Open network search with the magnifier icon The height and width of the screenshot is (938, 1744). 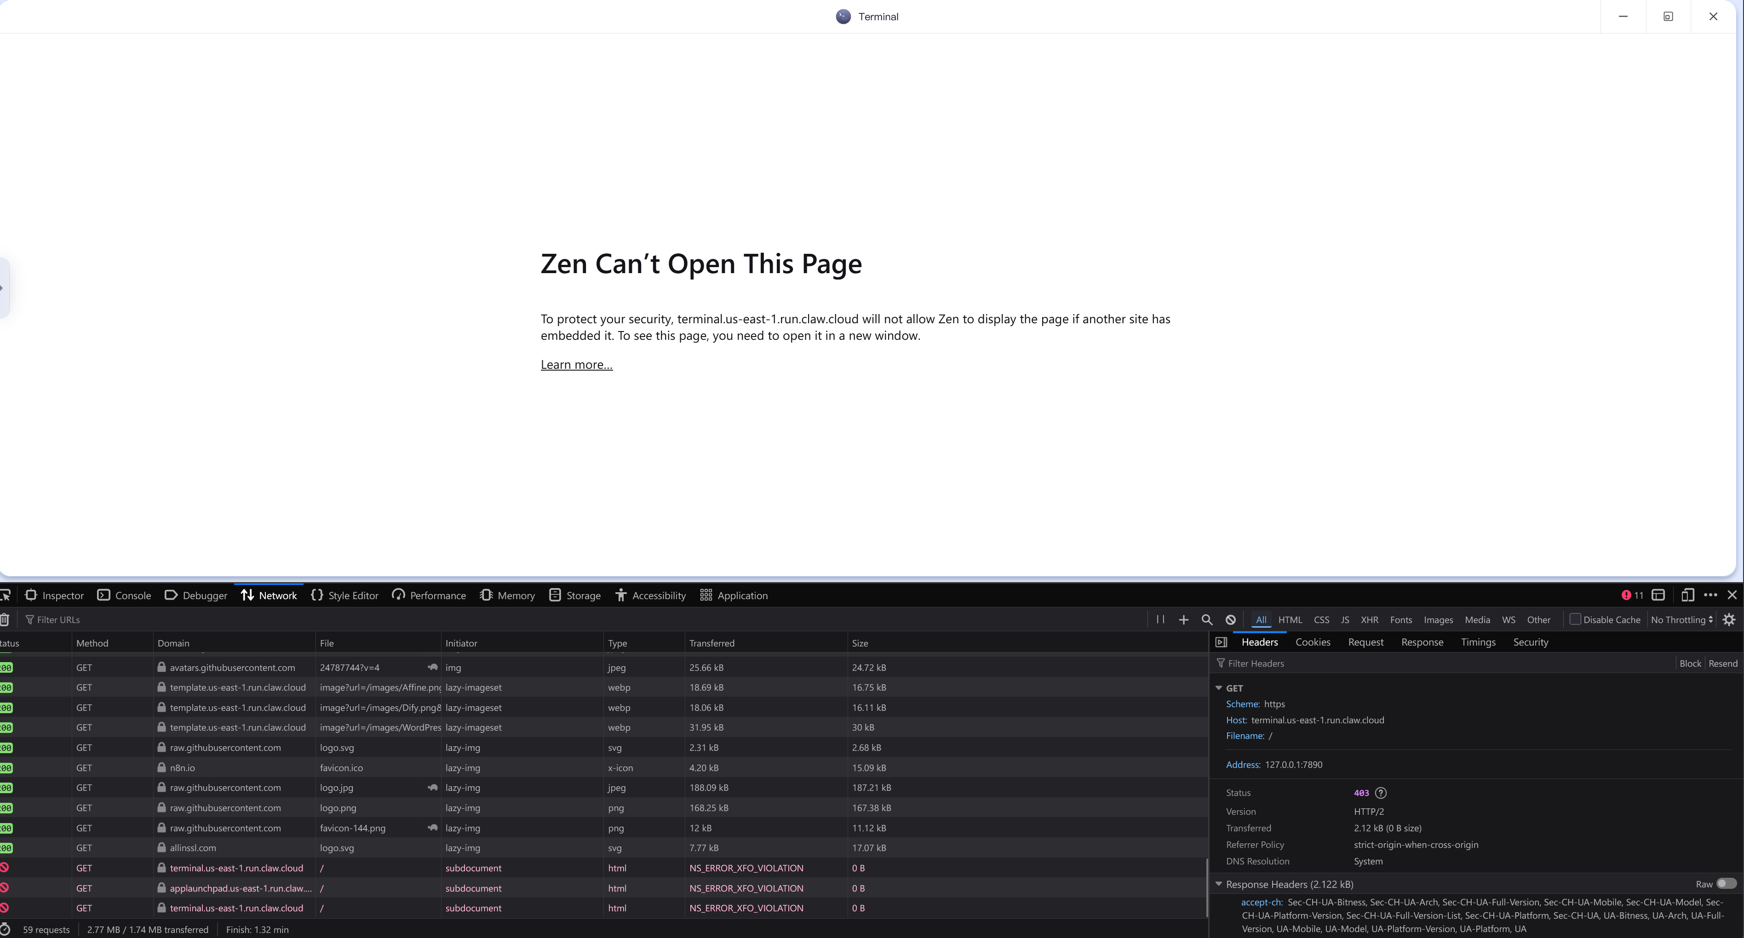coord(1206,619)
